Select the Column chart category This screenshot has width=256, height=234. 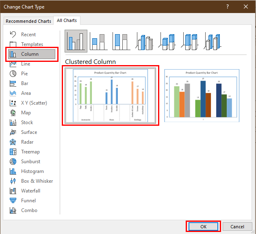(32, 54)
